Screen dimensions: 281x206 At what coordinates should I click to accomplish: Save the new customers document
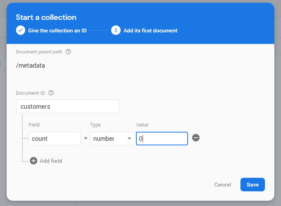[252, 185]
